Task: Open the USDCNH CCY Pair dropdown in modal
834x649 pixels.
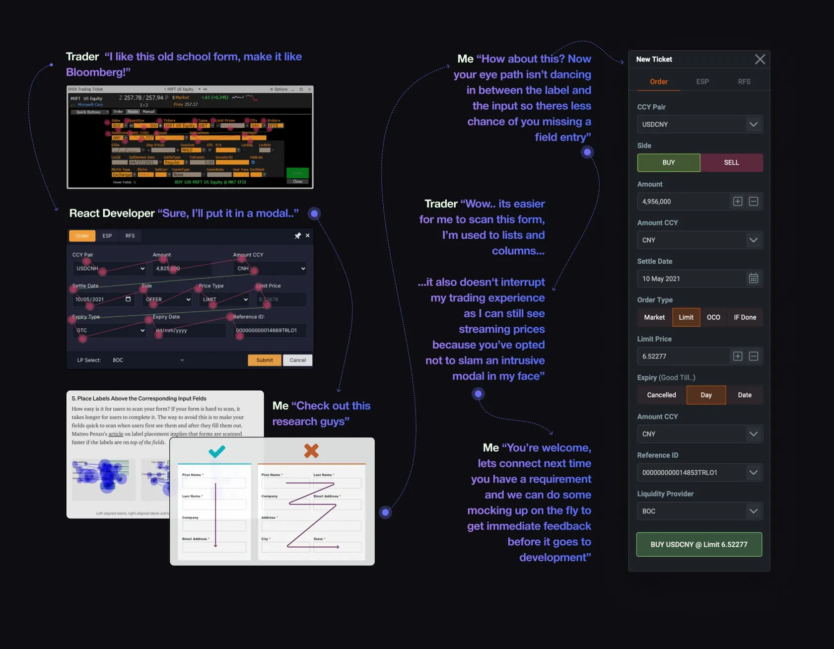Action: pyautogui.click(x=109, y=269)
